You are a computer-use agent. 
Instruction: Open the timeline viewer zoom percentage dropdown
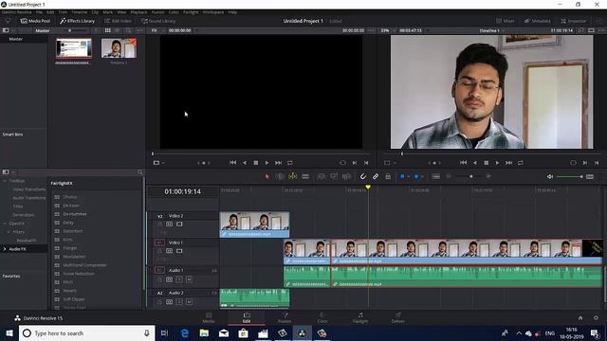pyautogui.click(x=388, y=30)
